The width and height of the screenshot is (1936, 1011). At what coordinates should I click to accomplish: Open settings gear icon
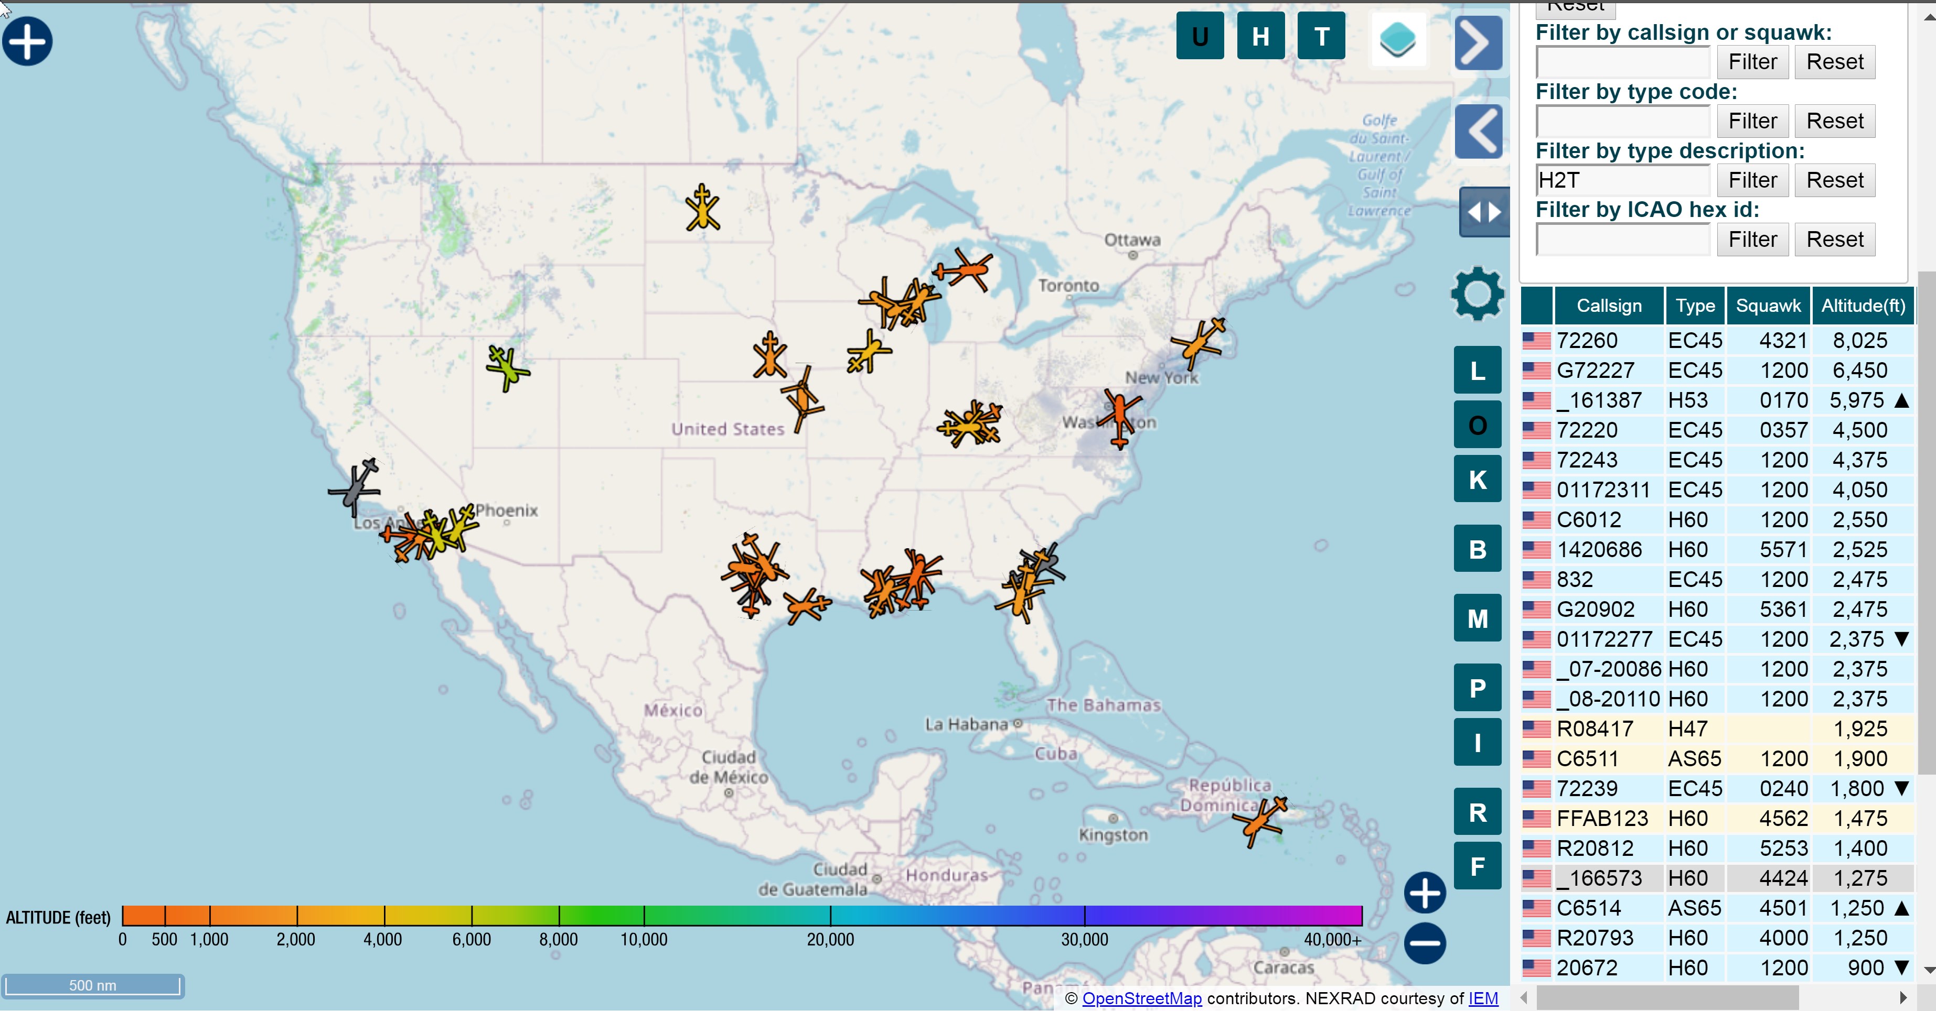(x=1478, y=293)
